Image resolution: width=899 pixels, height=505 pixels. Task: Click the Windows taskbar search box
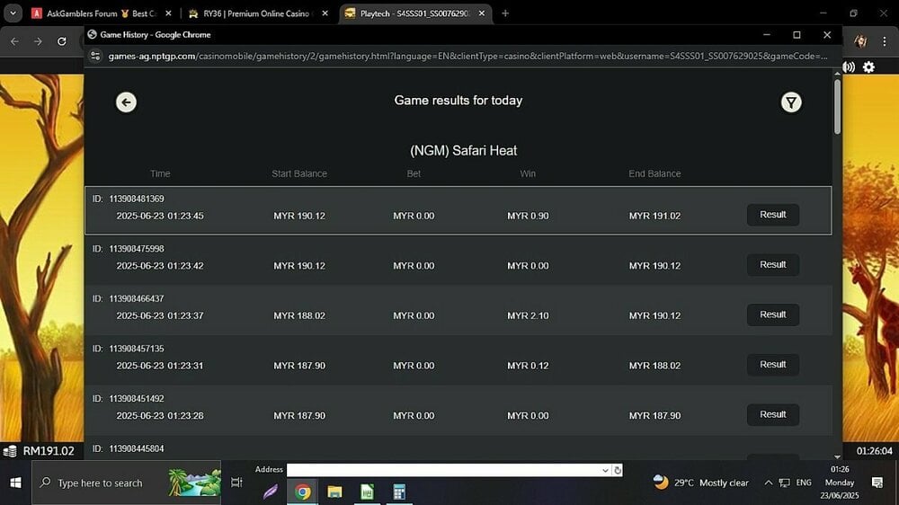pyautogui.click(x=126, y=483)
